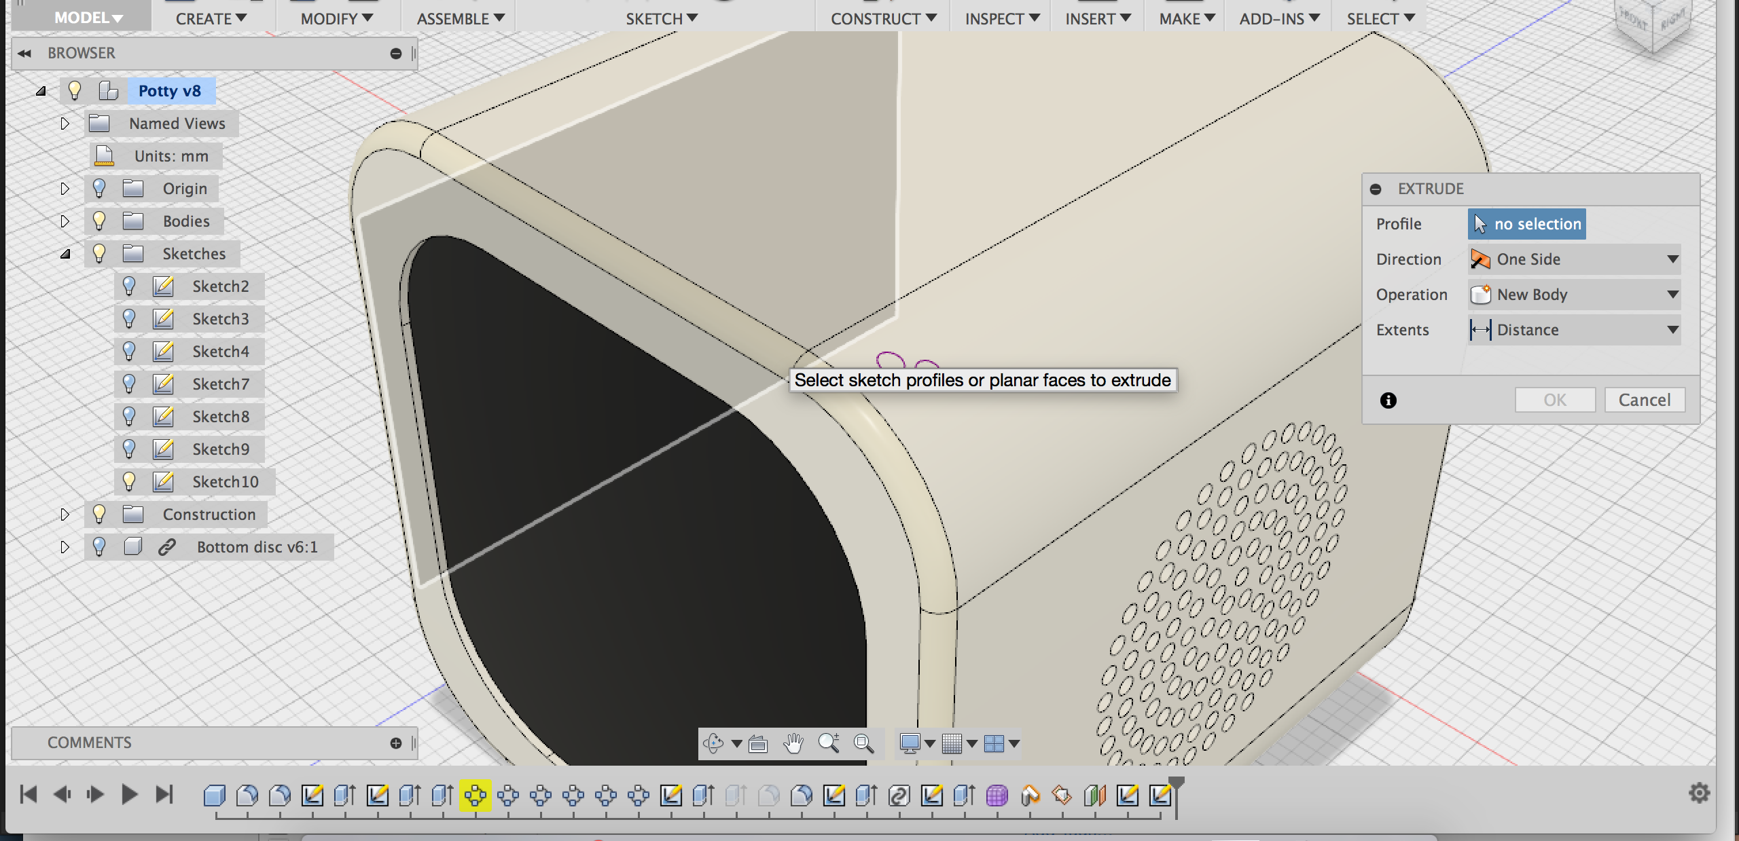
Task: Toggle visibility of Sketch10
Action: click(x=130, y=481)
